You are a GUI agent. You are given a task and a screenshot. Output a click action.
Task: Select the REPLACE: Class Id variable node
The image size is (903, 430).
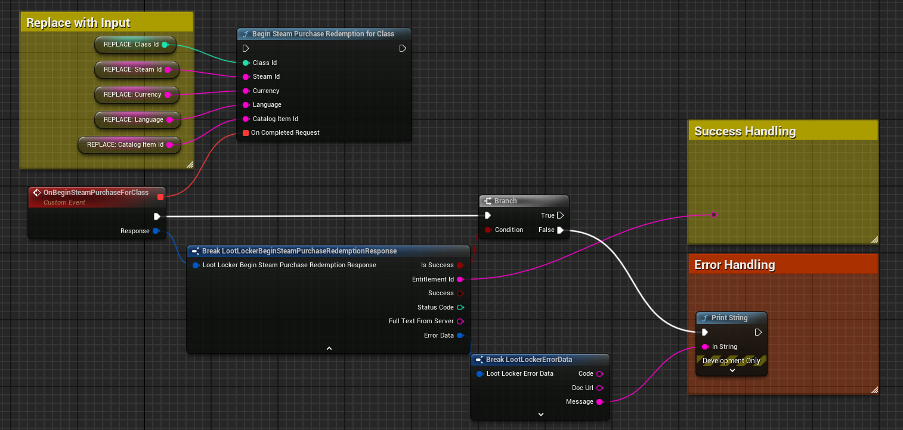(x=131, y=44)
